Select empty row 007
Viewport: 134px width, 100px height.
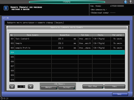67,66
